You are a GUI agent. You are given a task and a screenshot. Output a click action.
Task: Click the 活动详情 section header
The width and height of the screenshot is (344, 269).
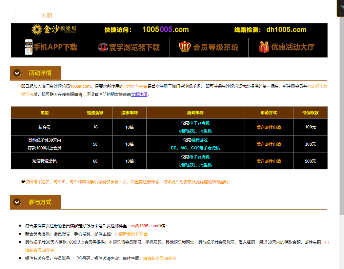pyautogui.click(x=36, y=73)
